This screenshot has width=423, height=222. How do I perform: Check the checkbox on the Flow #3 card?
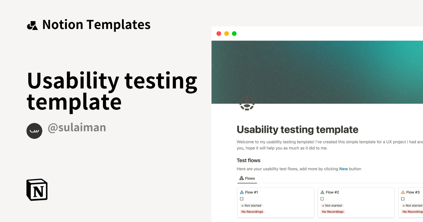(x=403, y=199)
